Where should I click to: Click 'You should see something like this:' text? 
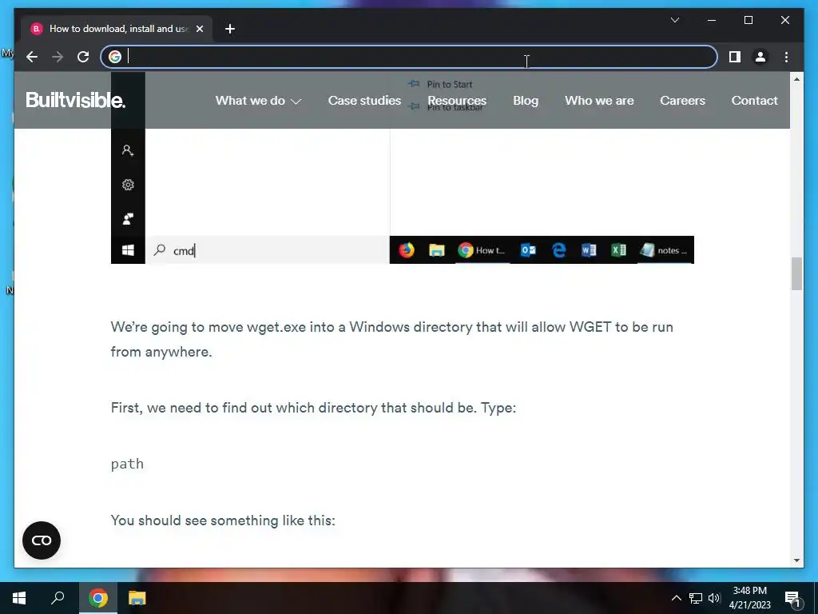[x=223, y=520]
